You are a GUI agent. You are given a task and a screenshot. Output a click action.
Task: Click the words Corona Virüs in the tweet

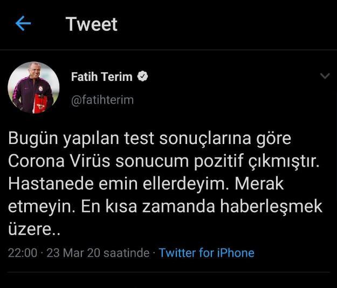59,161
